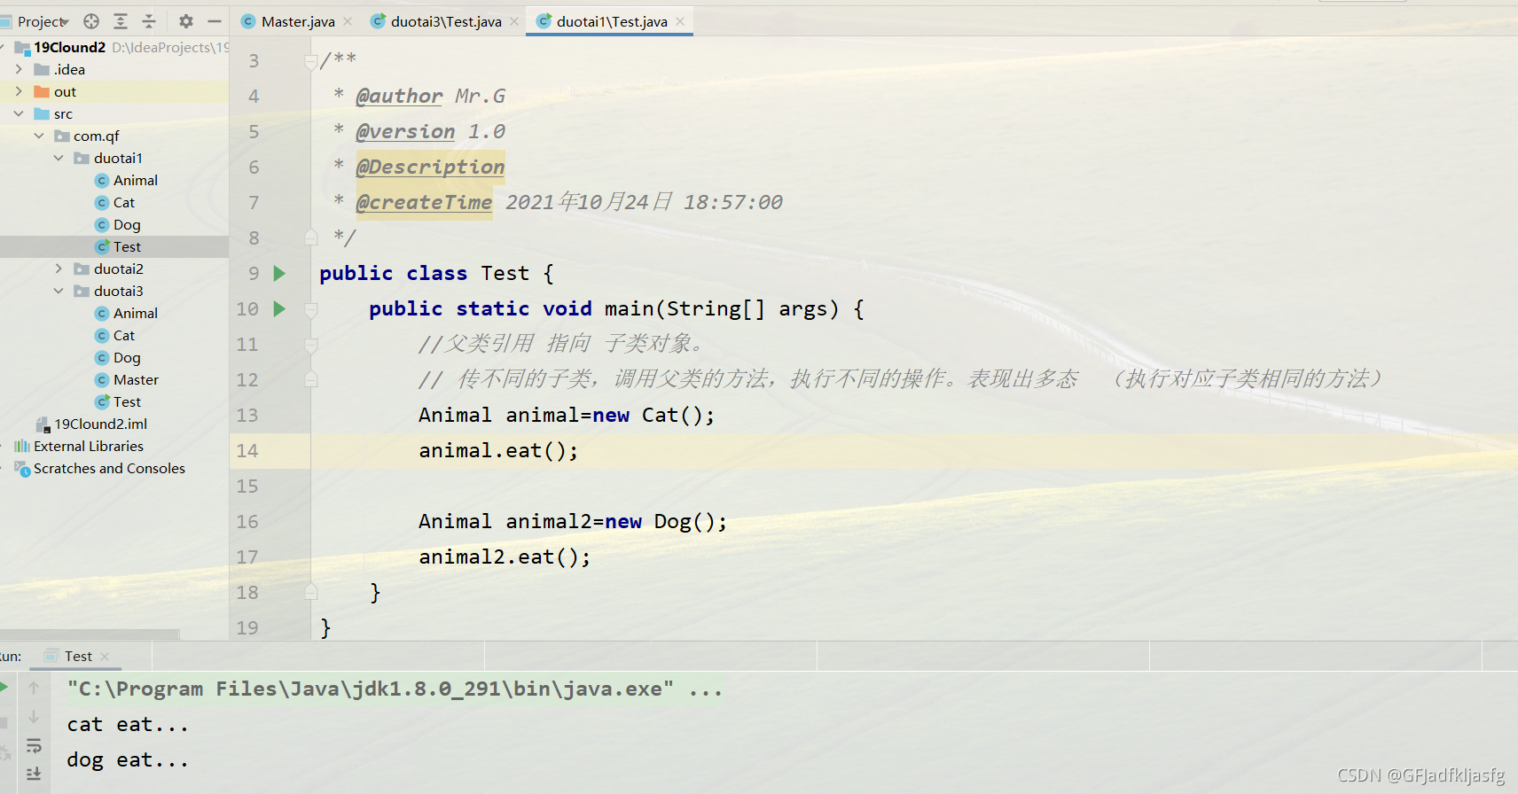Fold the Javadoc comment at line 3

coord(310,61)
